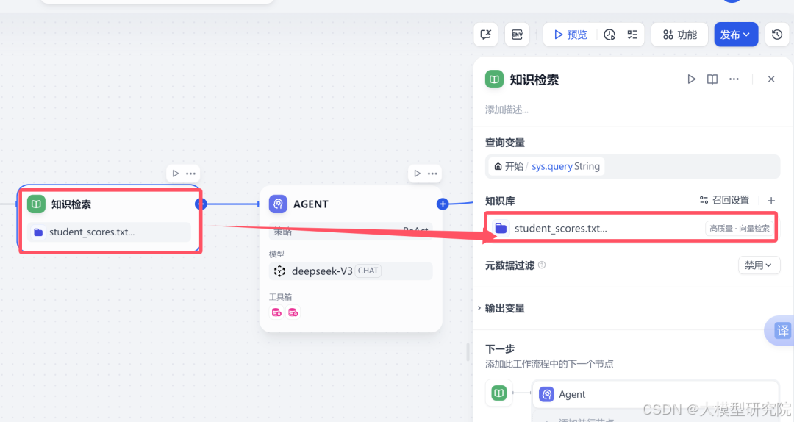Expand the 输出变量 section
The height and width of the screenshot is (422, 794).
tap(502, 308)
